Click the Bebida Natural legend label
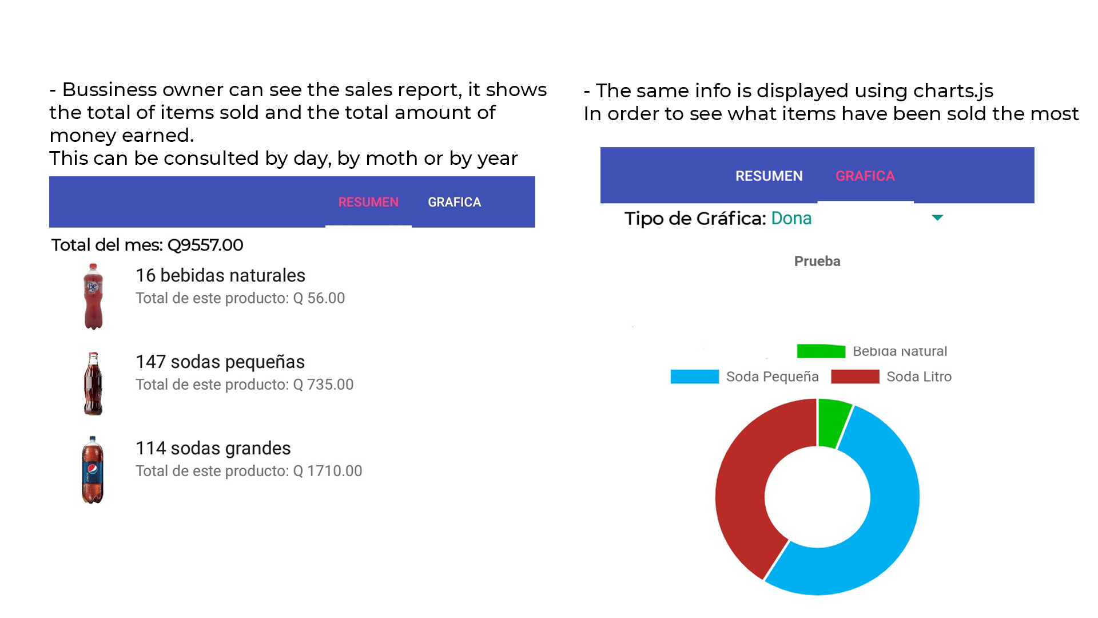1098x618 pixels. tap(900, 351)
